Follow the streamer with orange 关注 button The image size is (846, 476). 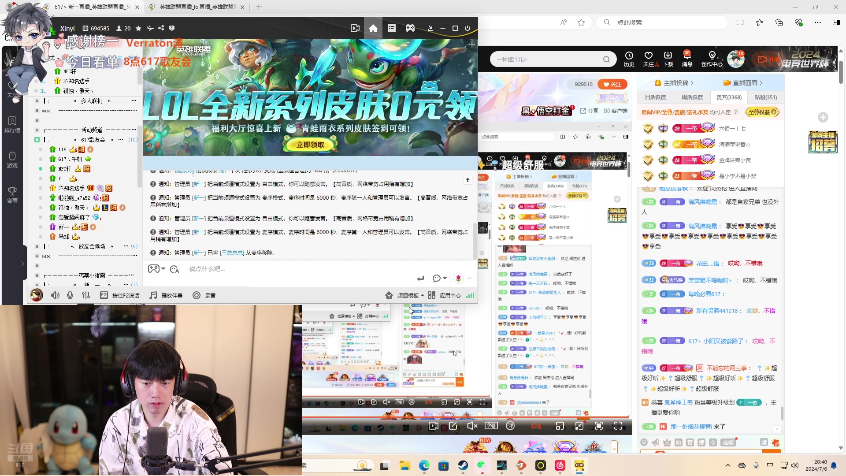[x=612, y=84]
